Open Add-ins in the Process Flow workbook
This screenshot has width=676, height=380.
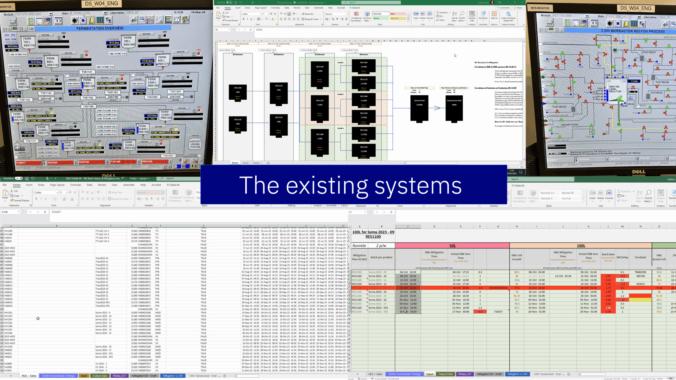pyautogui.click(x=494, y=15)
